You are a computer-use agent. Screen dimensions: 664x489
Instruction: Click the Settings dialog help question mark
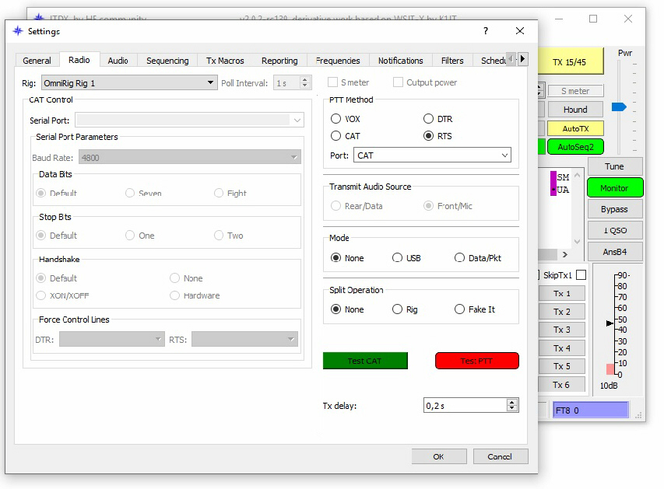486,31
